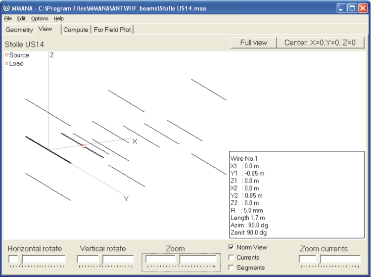The width and height of the screenshot is (371, 277).
Task: Open the Far Field Plot tab
Action: point(112,30)
